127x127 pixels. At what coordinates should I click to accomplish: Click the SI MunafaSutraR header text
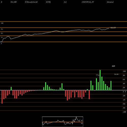coord(31,2)
